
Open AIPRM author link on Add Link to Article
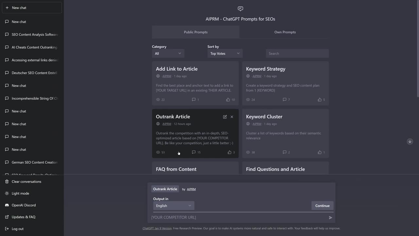(167, 76)
